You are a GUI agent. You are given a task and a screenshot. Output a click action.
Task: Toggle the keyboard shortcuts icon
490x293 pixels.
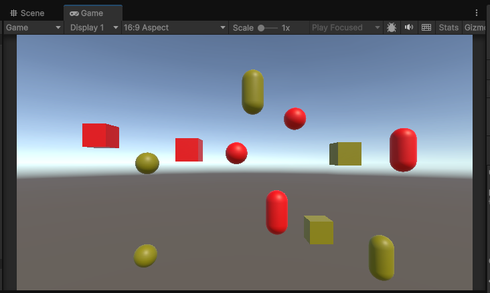pos(426,27)
